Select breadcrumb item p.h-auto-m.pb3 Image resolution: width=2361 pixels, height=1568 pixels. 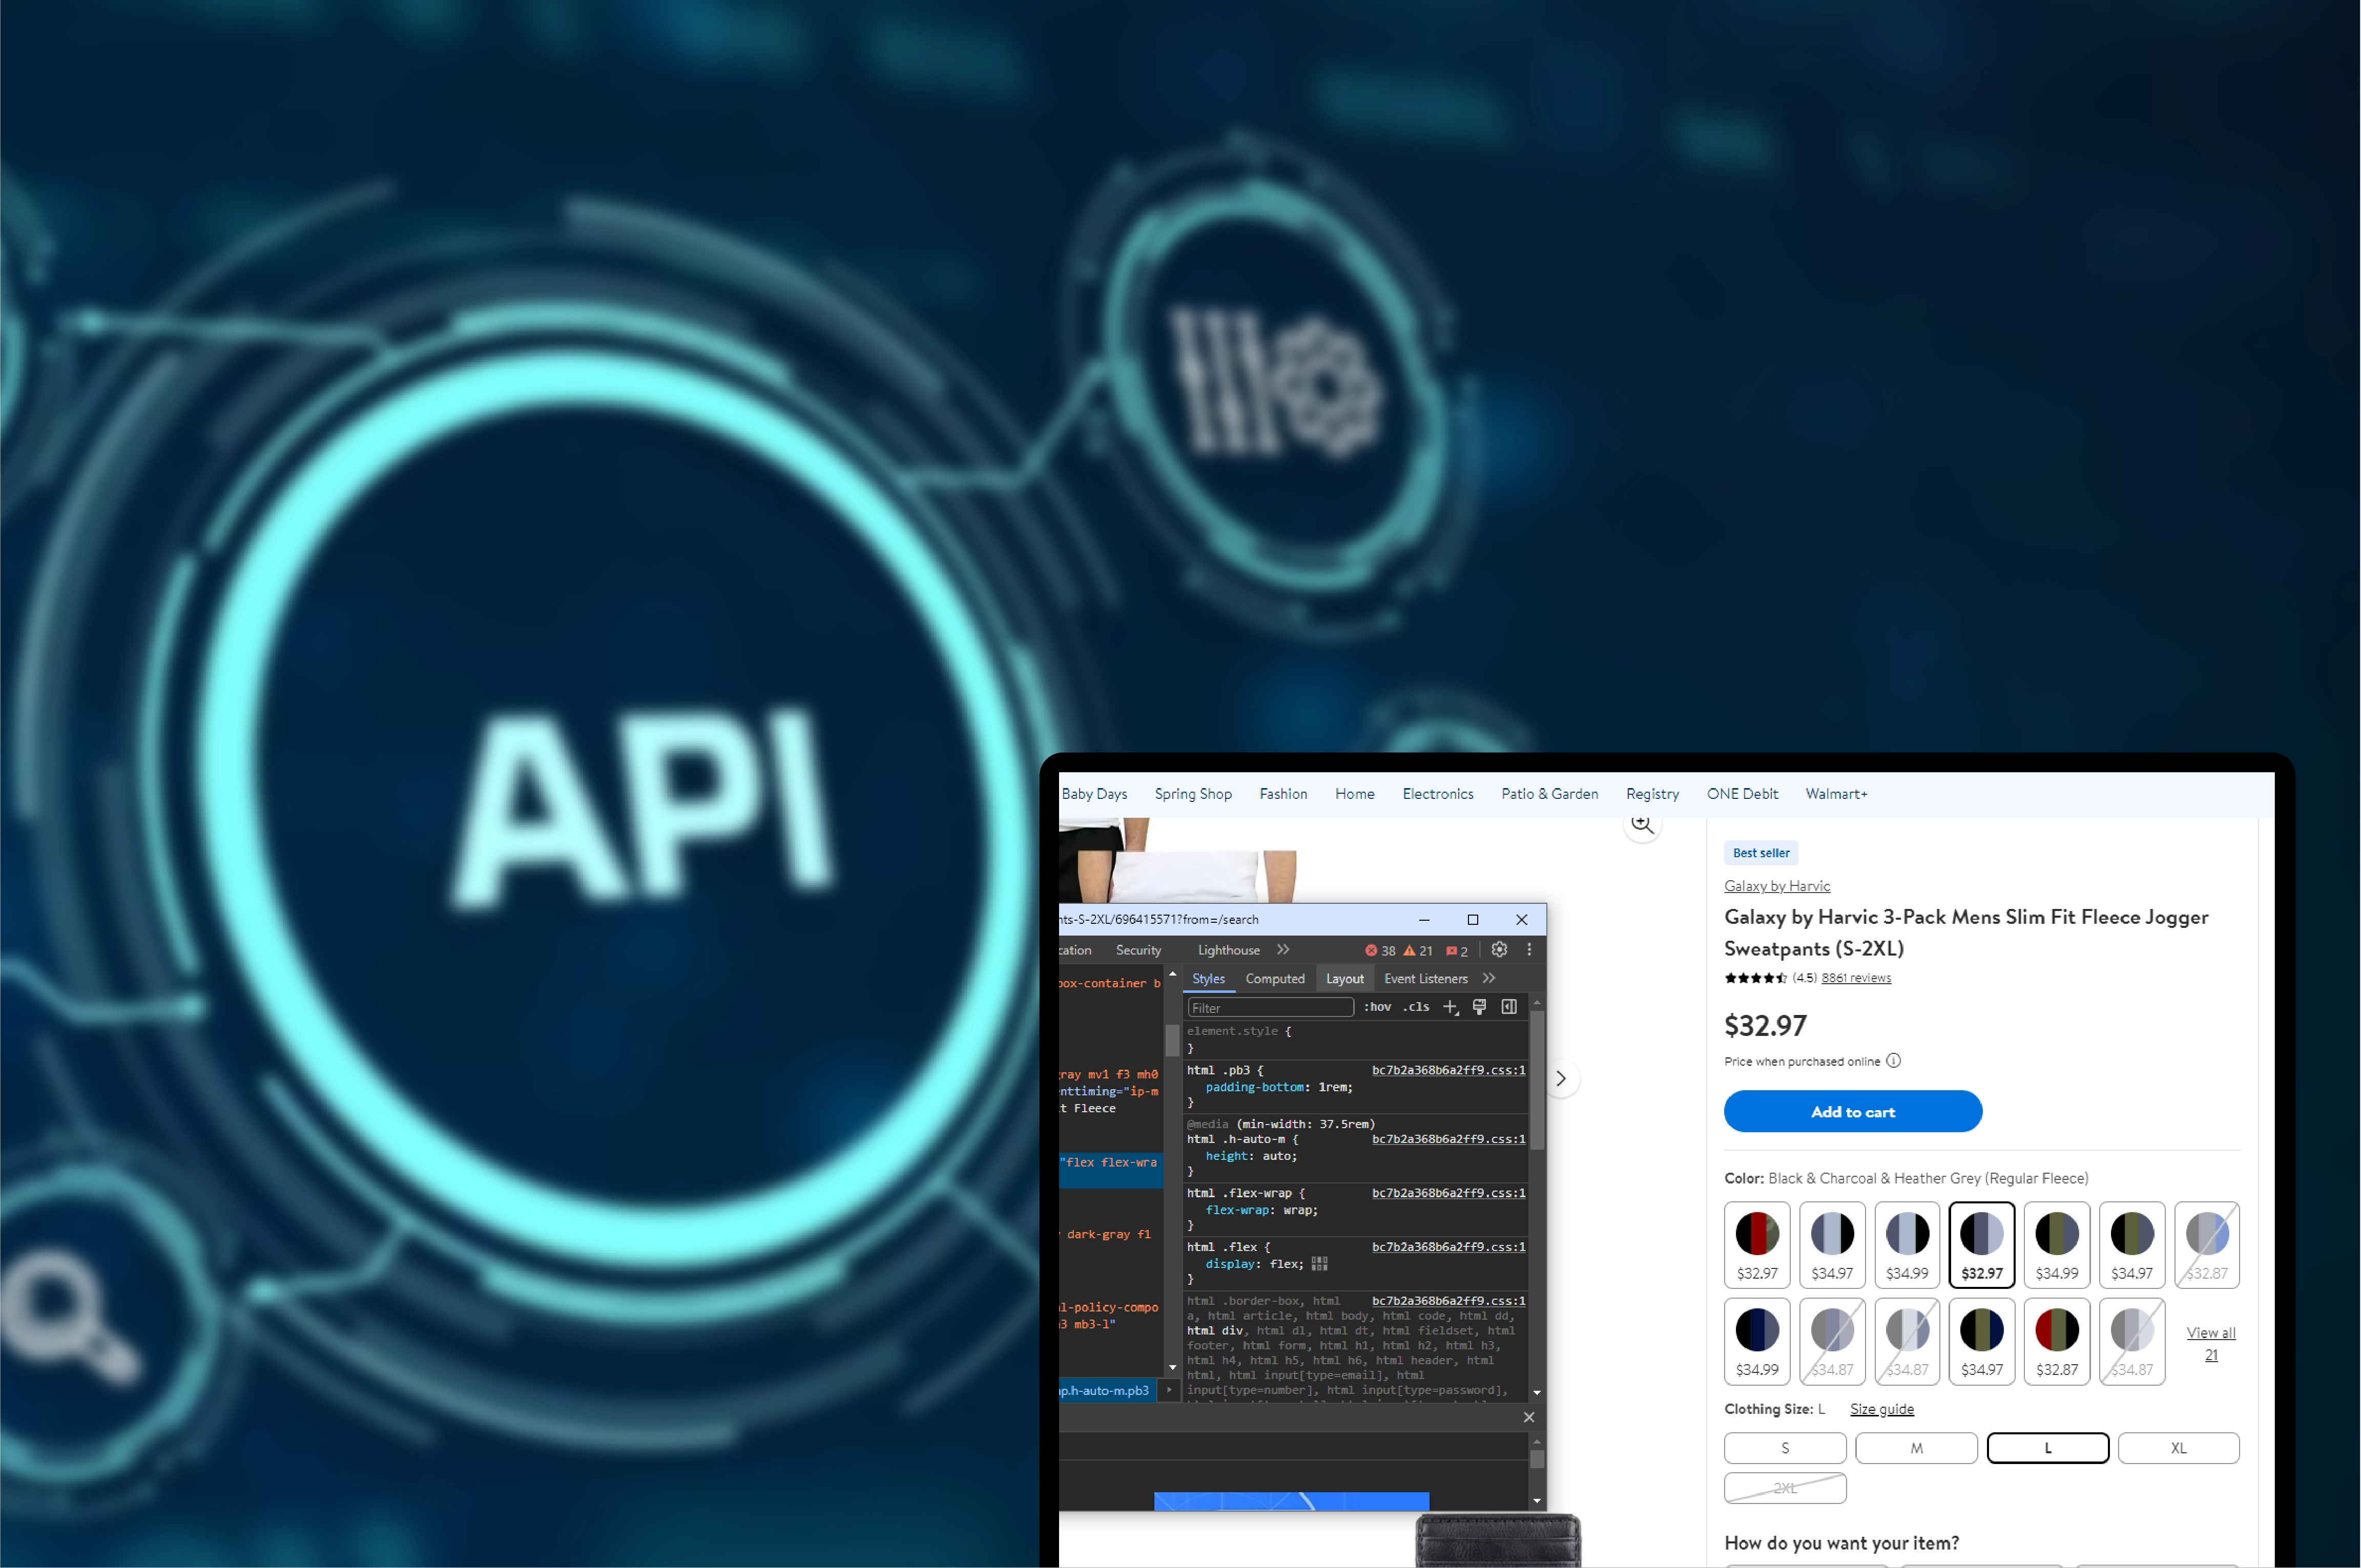[x=1108, y=1390]
